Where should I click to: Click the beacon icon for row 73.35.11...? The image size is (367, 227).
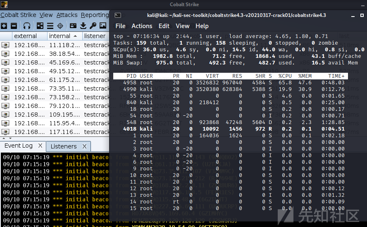[6, 88]
